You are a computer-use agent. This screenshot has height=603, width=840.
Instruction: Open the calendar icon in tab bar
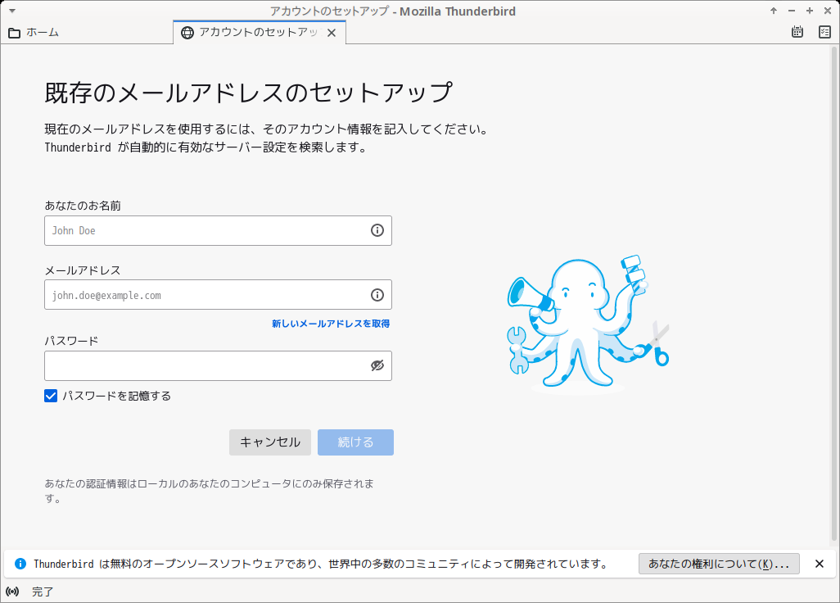(x=797, y=32)
